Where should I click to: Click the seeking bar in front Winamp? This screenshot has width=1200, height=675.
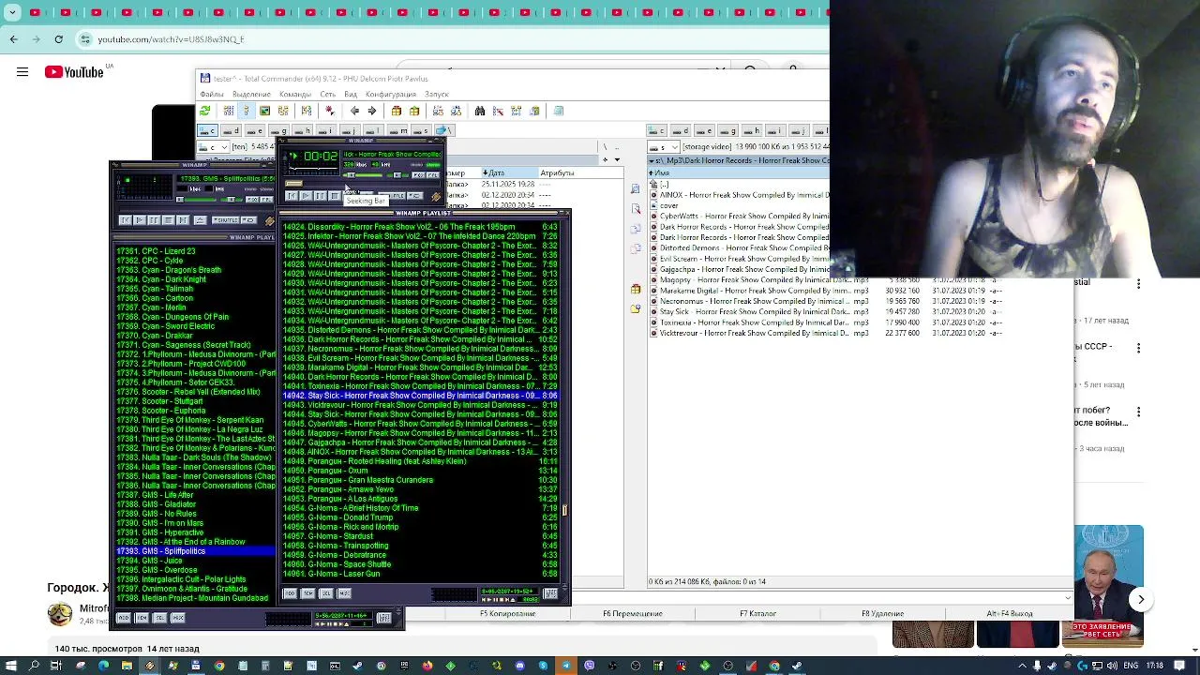[x=363, y=184]
